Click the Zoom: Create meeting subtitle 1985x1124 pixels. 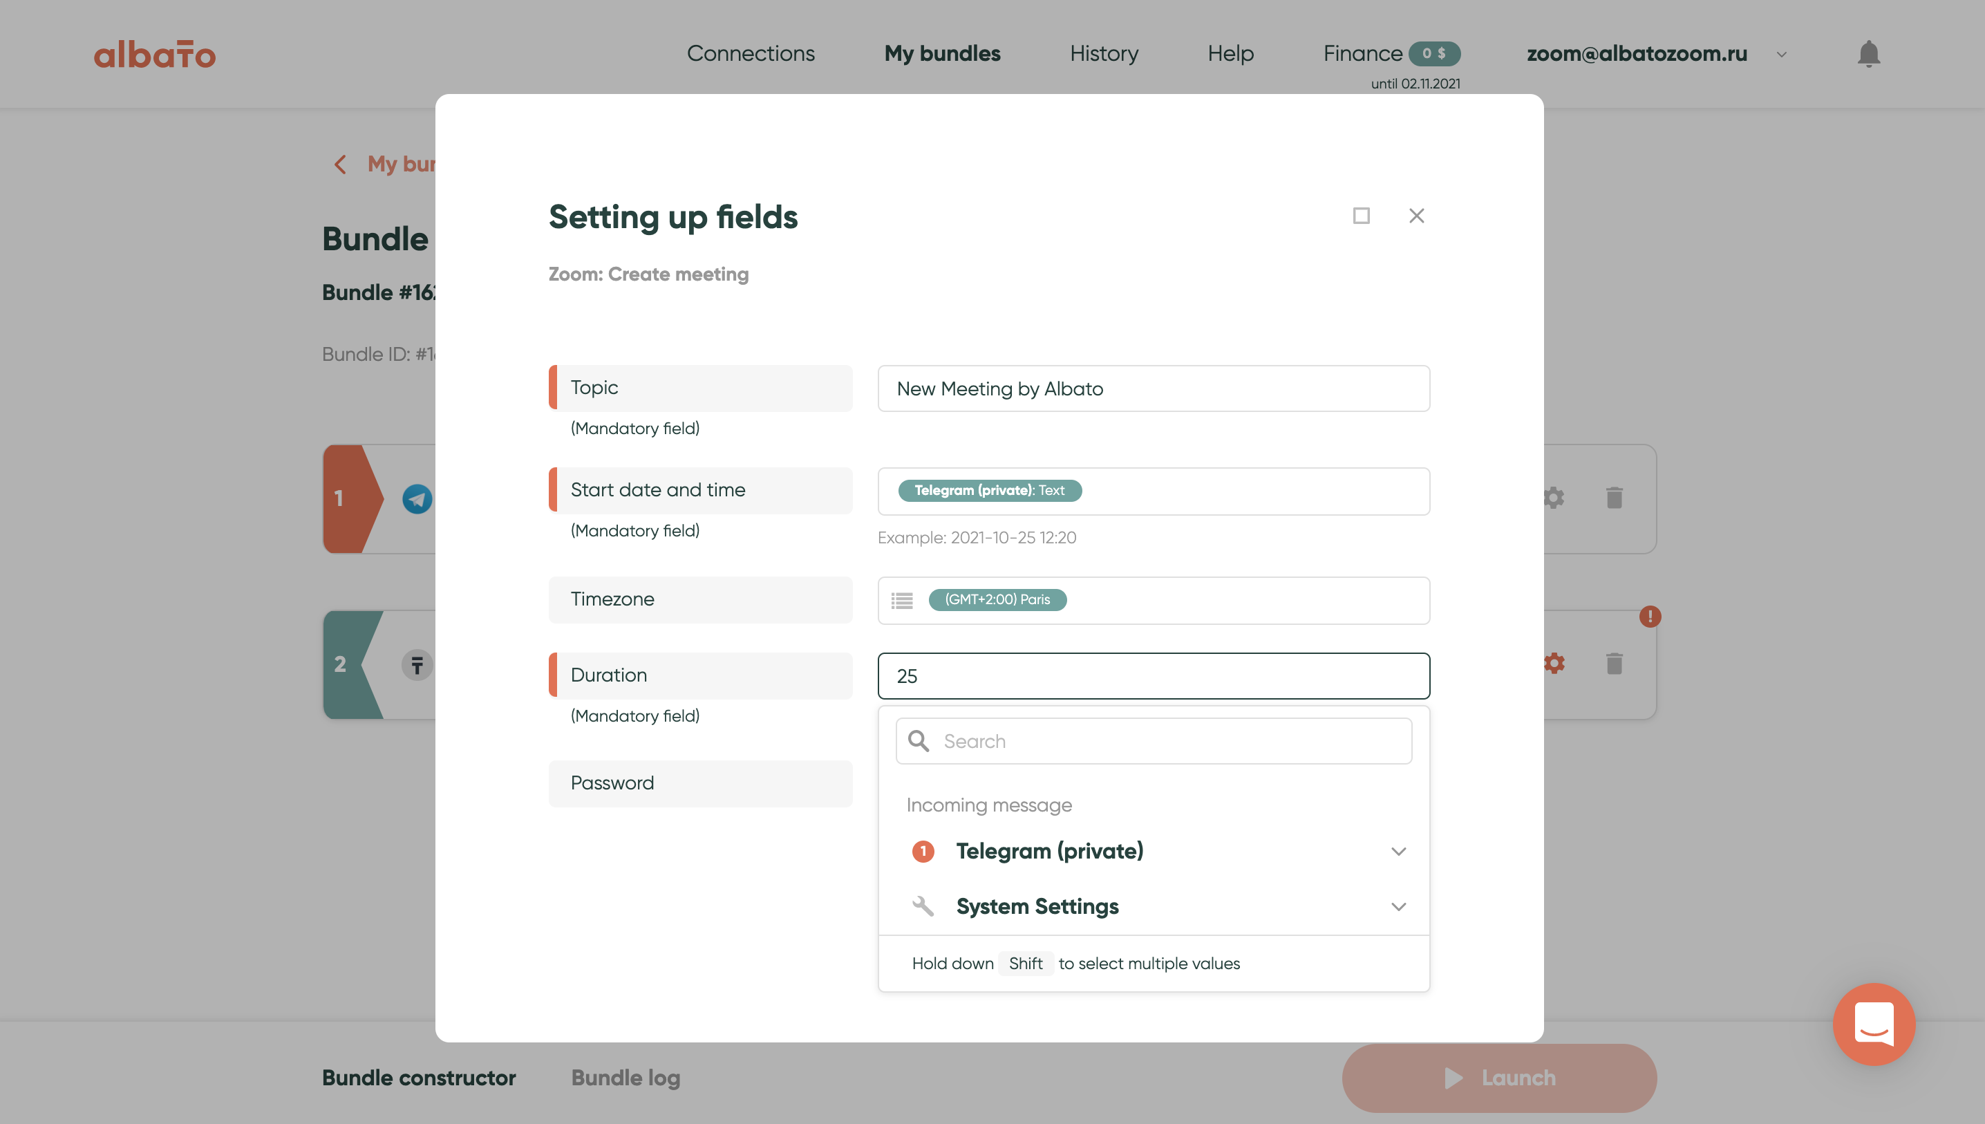(648, 274)
